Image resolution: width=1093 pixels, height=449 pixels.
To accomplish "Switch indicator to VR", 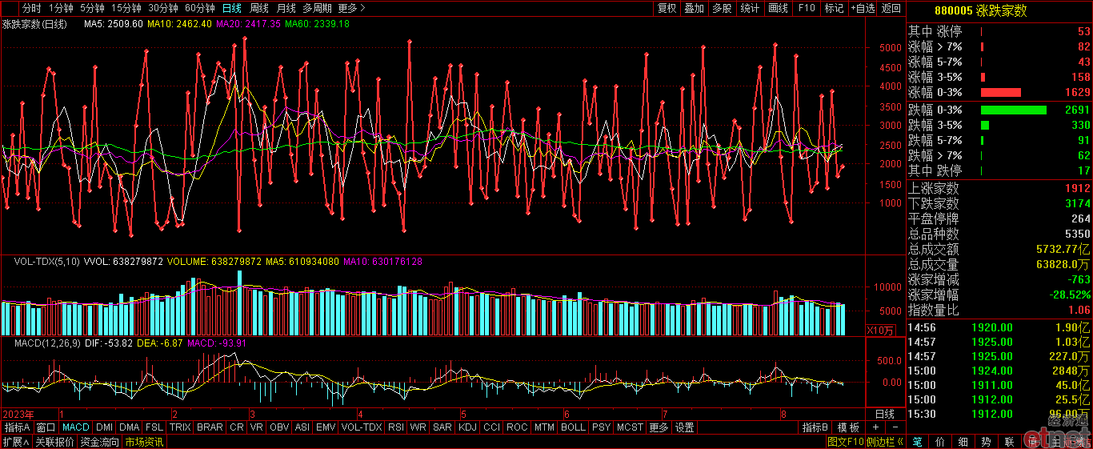I will click(x=257, y=427).
